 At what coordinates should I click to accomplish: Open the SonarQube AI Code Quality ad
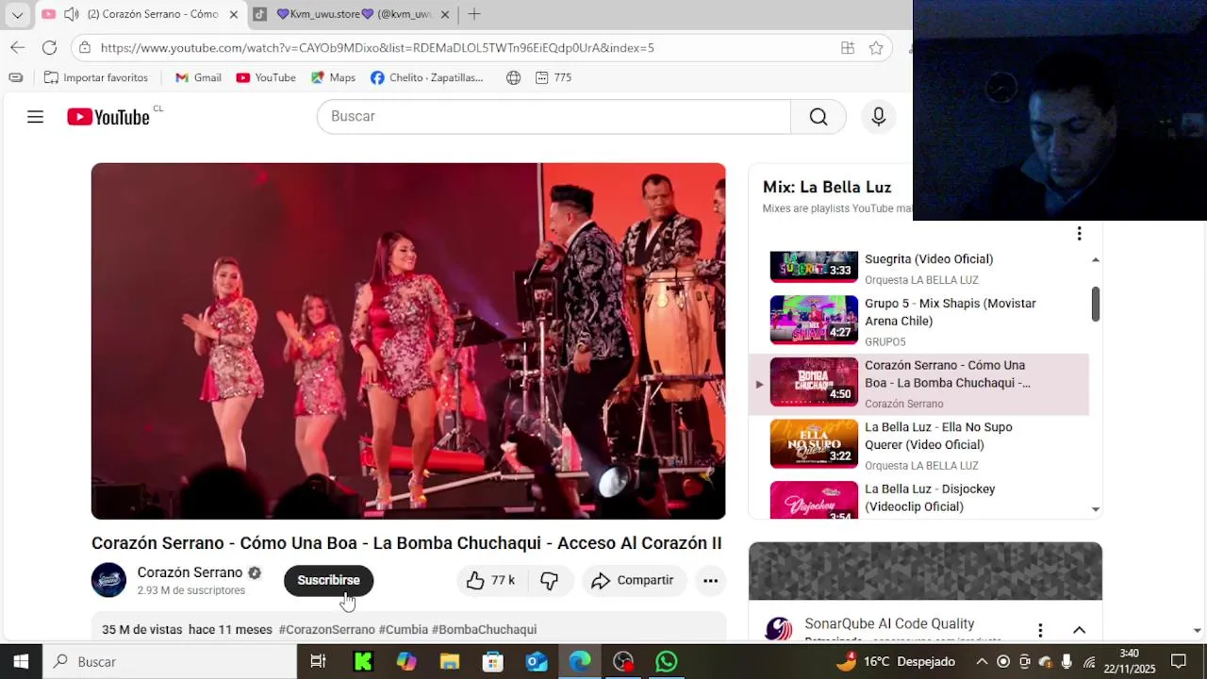[889, 623]
